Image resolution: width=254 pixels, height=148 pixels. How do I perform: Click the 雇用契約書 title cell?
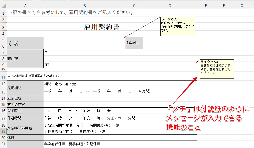[x=102, y=27]
